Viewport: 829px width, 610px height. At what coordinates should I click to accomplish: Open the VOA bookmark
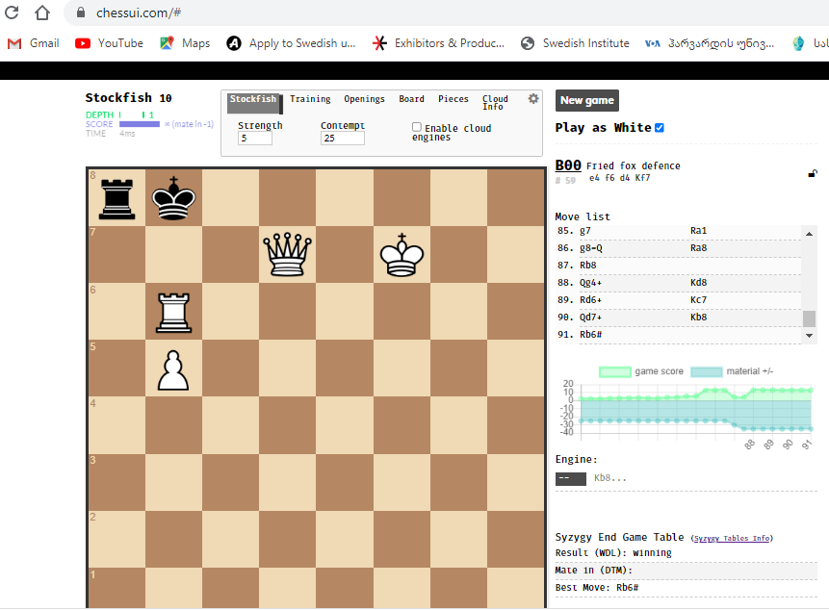click(710, 43)
